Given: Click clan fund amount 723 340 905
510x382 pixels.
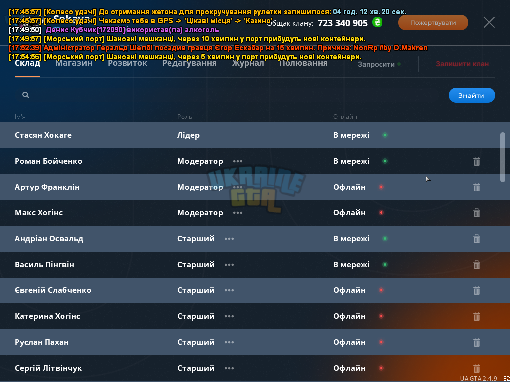Looking at the screenshot, I should pyautogui.click(x=343, y=23).
